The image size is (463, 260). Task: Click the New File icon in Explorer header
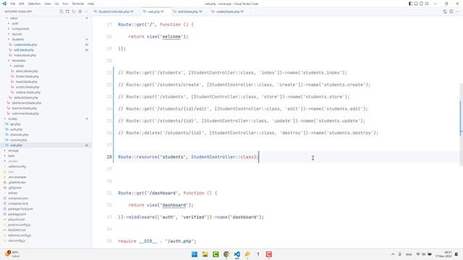click(61, 12)
